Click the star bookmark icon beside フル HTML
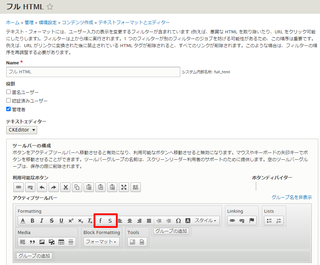The height and width of the screenshot is (265, 320). tap(50, 7)
